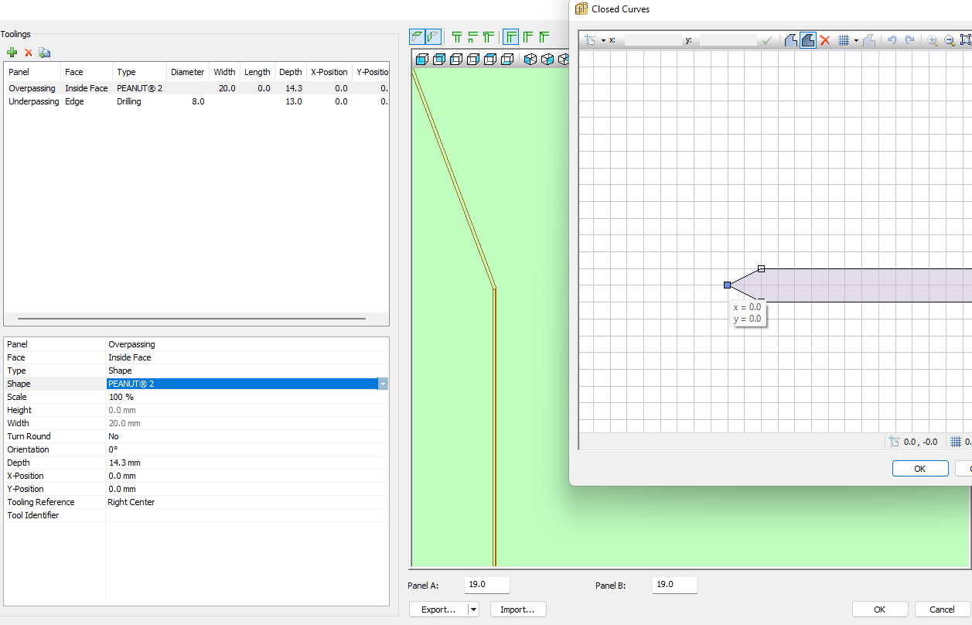
Task: Toggle the second panel outline mode button
Action: click(433, 36)
